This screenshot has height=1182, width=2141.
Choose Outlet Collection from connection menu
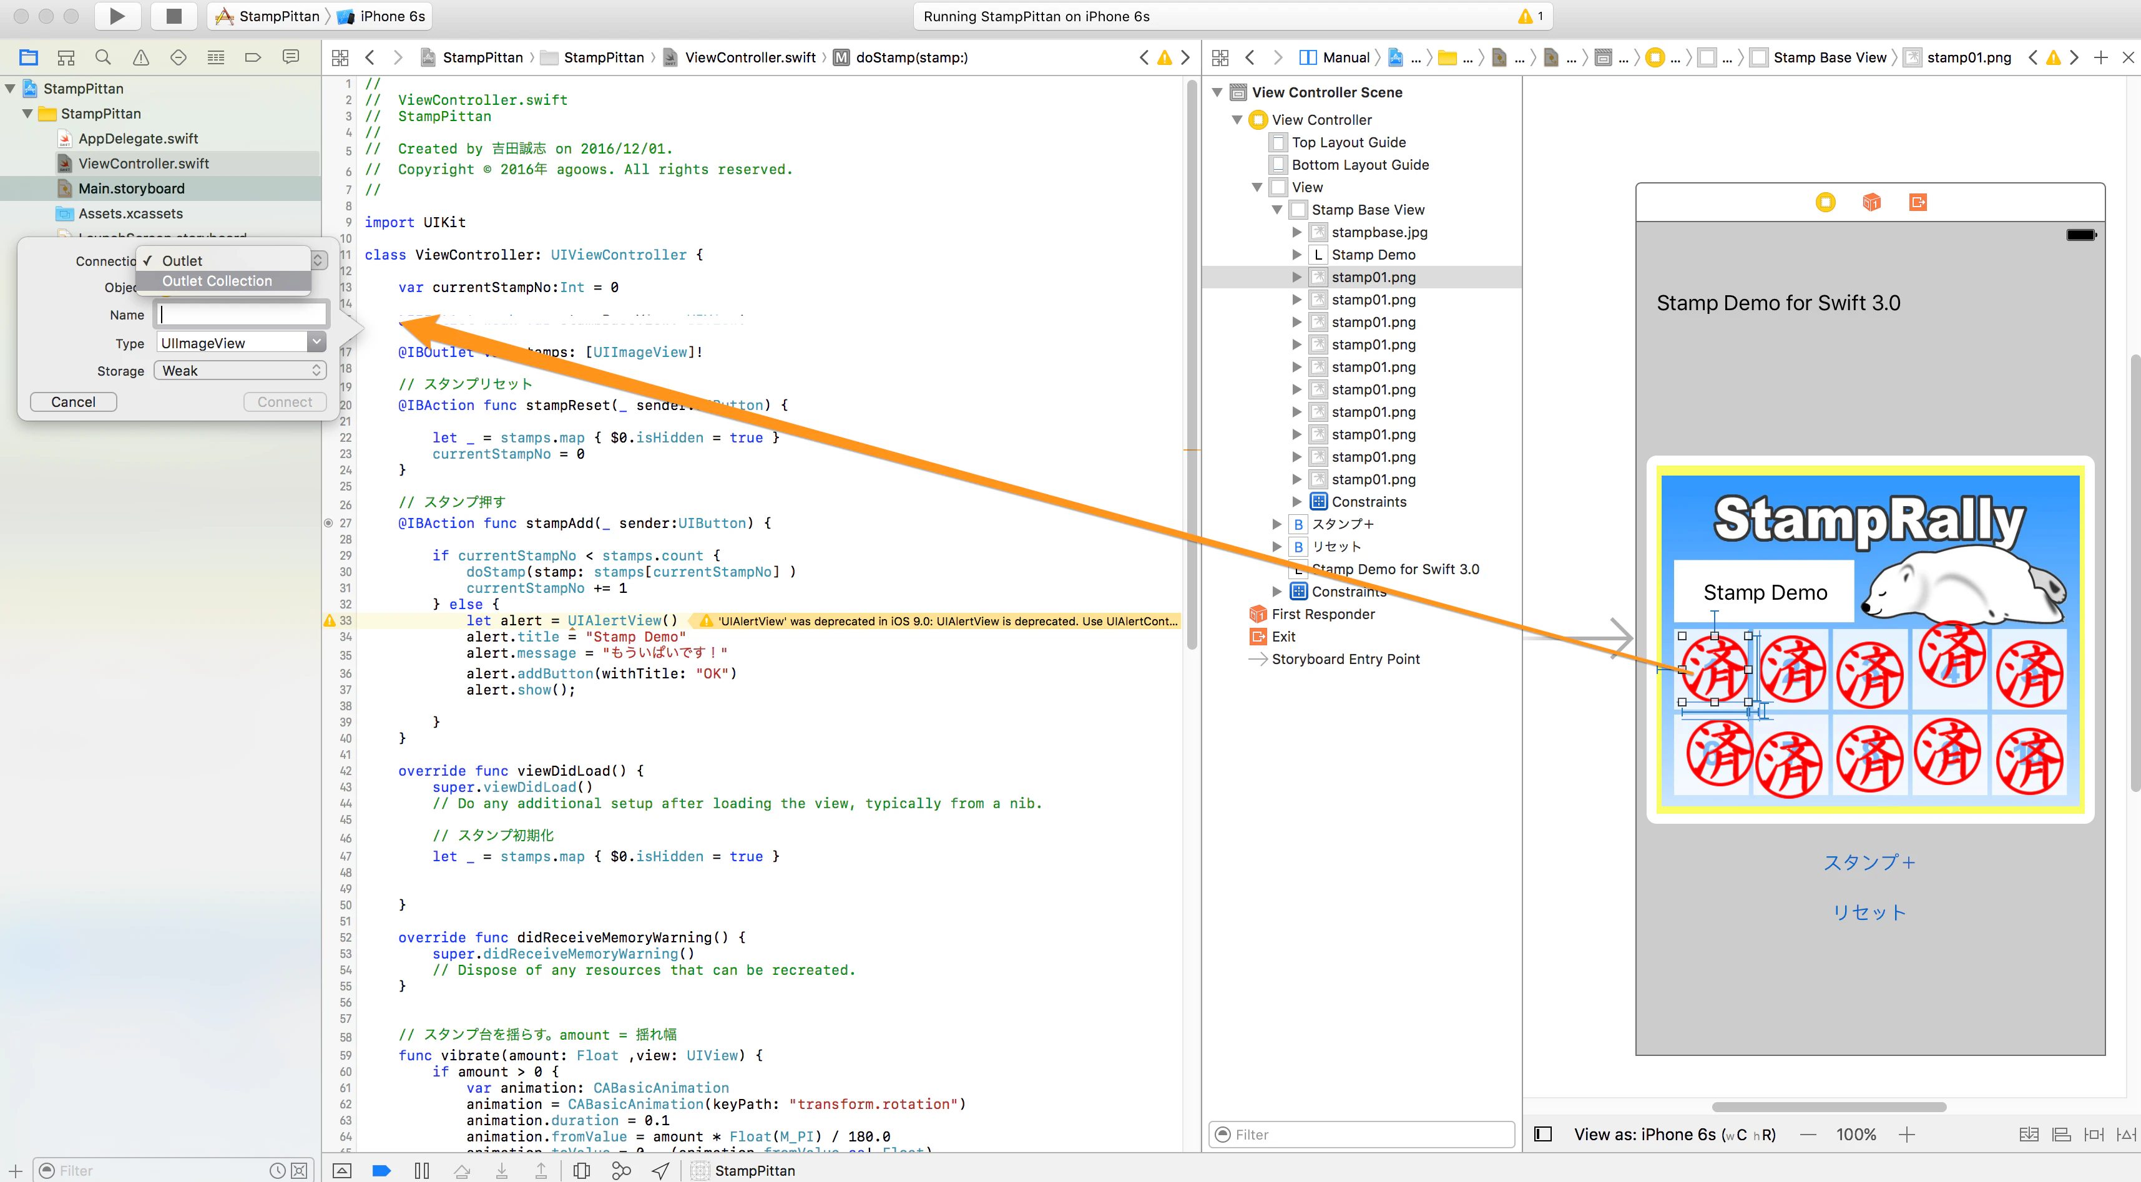pyautogui.click(x=217, y=281)
